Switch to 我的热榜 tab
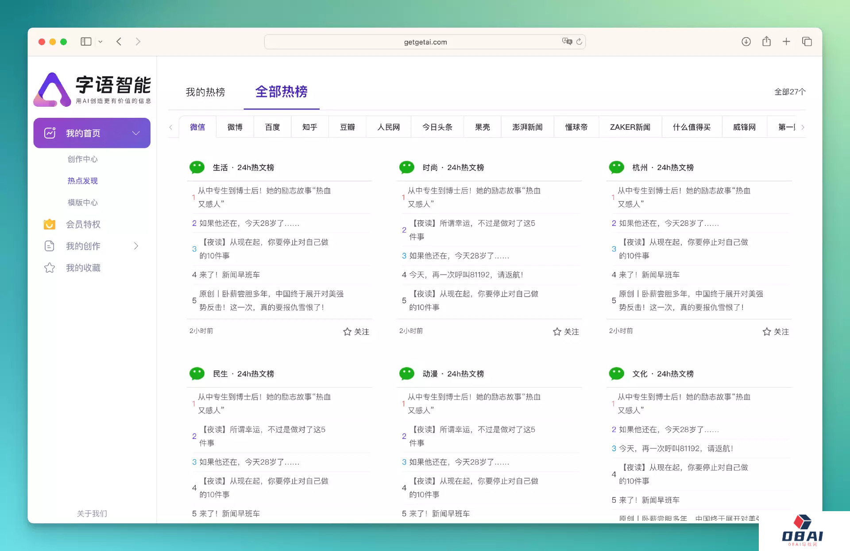The height and width of the screenshot is (551, 850). click(205, 92)
